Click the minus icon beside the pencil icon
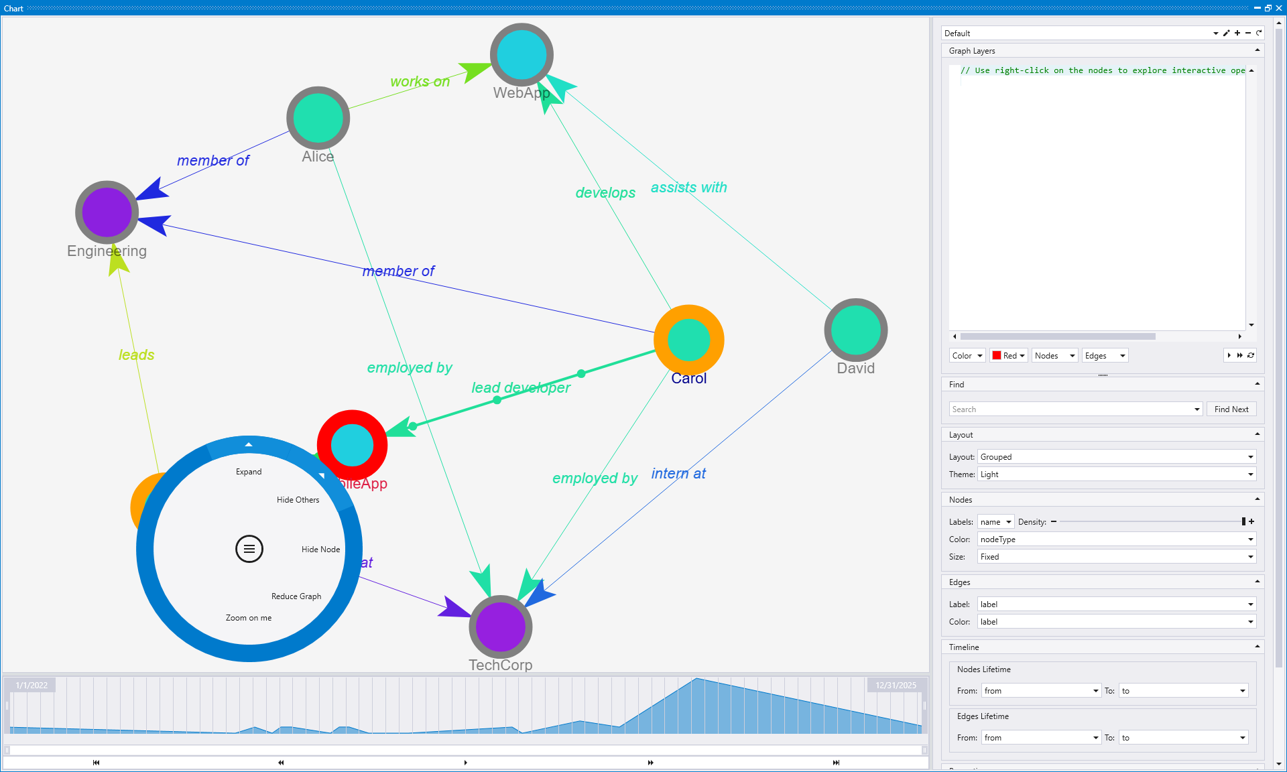The height and width of the screenshot is (772, 1287). tap(1247, 33)
